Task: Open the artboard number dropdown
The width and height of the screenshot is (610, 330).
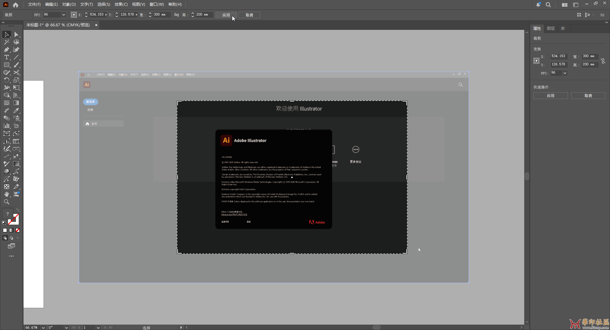Action: point(98,327)
